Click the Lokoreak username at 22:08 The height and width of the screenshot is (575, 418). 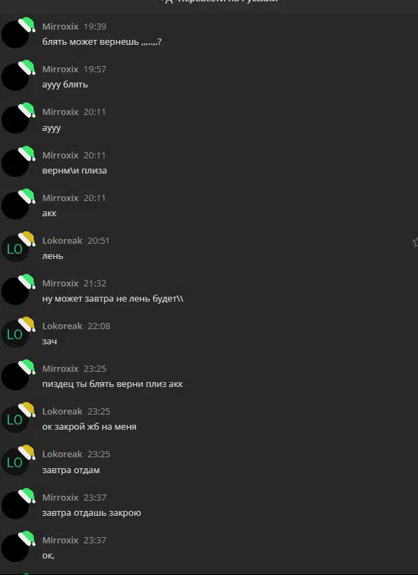click(x=63, y=326)
